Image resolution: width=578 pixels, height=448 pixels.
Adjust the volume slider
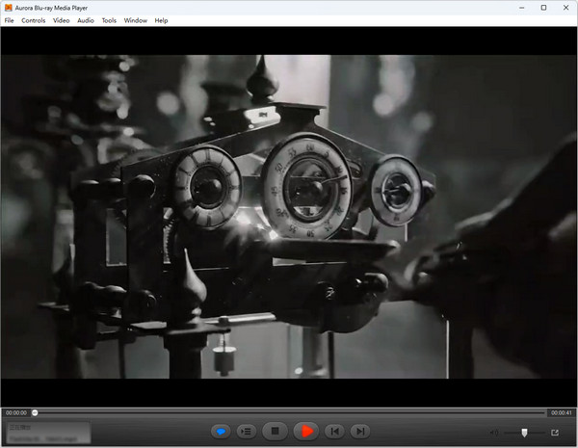point(524,433)
